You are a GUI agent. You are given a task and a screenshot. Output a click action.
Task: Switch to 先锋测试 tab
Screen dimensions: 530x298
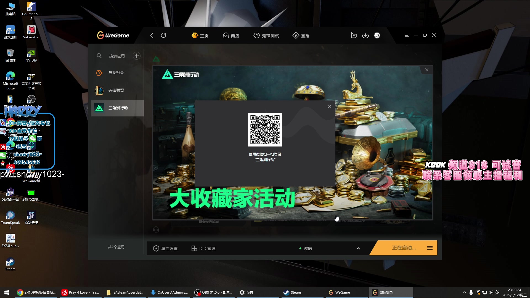[x=266, y=36]
